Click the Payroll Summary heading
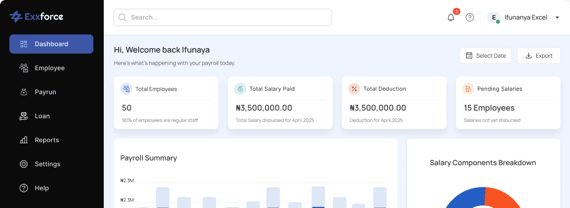The image size is (570, 208). click(x=149, y=158)
